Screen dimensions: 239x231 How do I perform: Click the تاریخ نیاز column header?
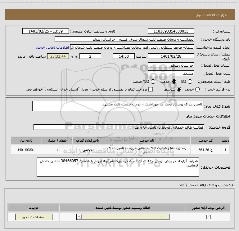pyautogui.click(x=26, y=140)
